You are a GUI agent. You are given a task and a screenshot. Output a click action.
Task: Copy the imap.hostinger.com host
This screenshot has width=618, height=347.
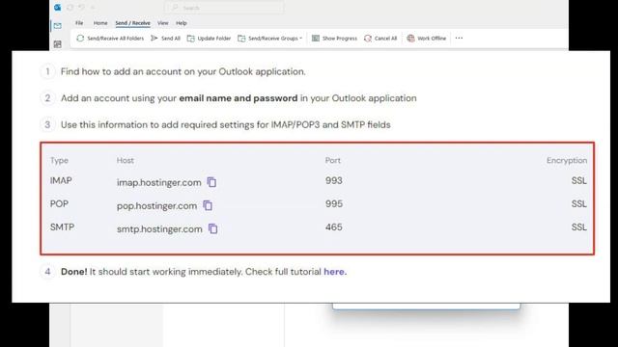coord(211,182)
